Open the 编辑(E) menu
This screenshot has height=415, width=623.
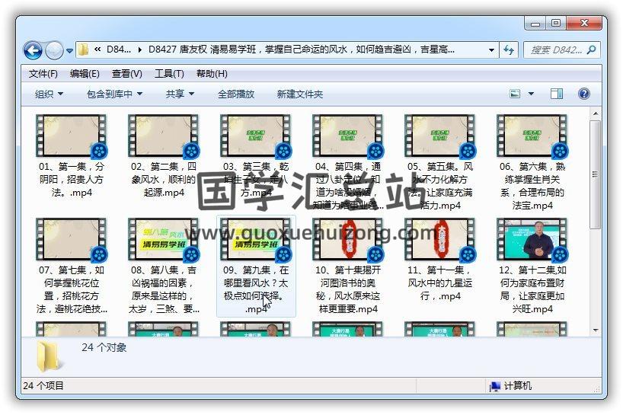pyautogui.click(x=85, y=73)
